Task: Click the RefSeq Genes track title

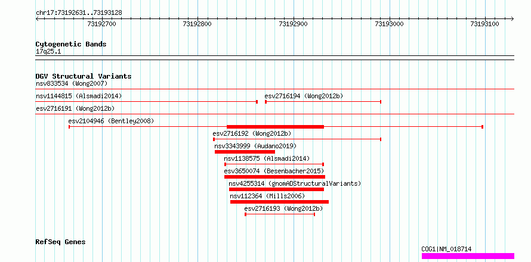Action: 61,242
